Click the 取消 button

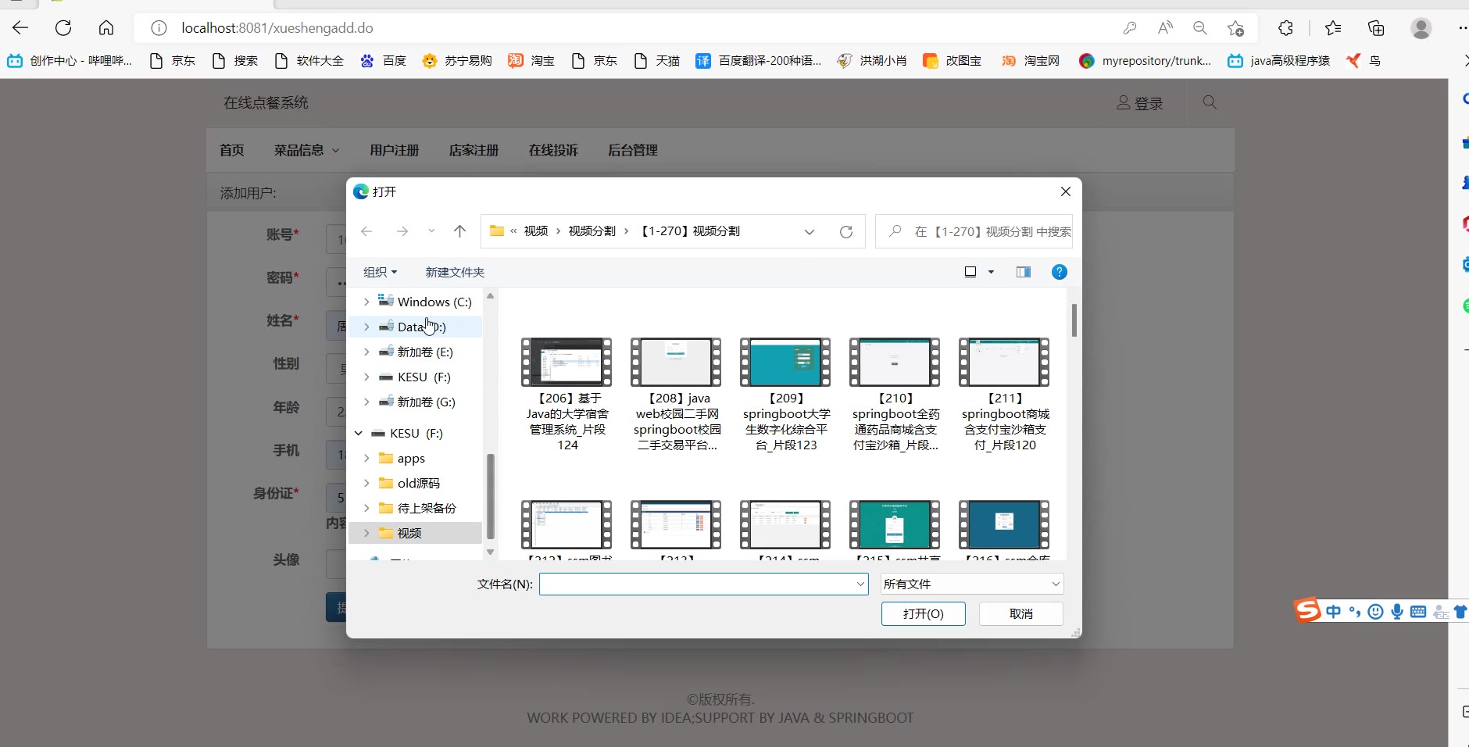(1020, 613)
